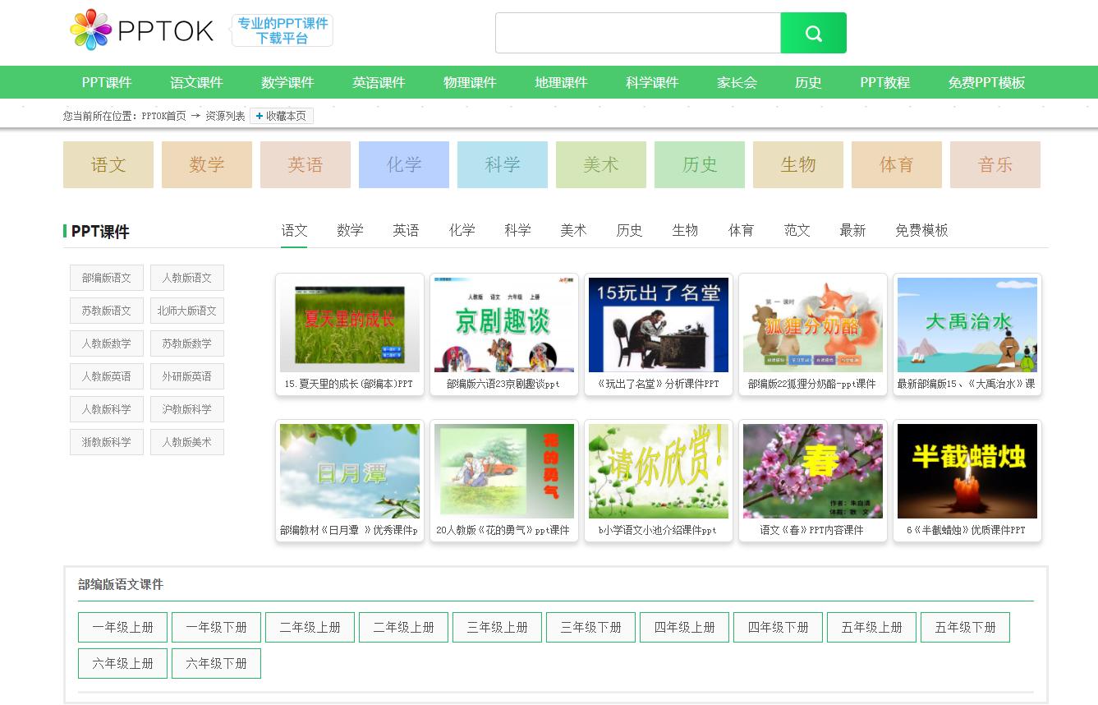The image size is (1098, 705).
Task: Click the 半截蜡烛 courseware thumbnail
Action: [967, 471]
